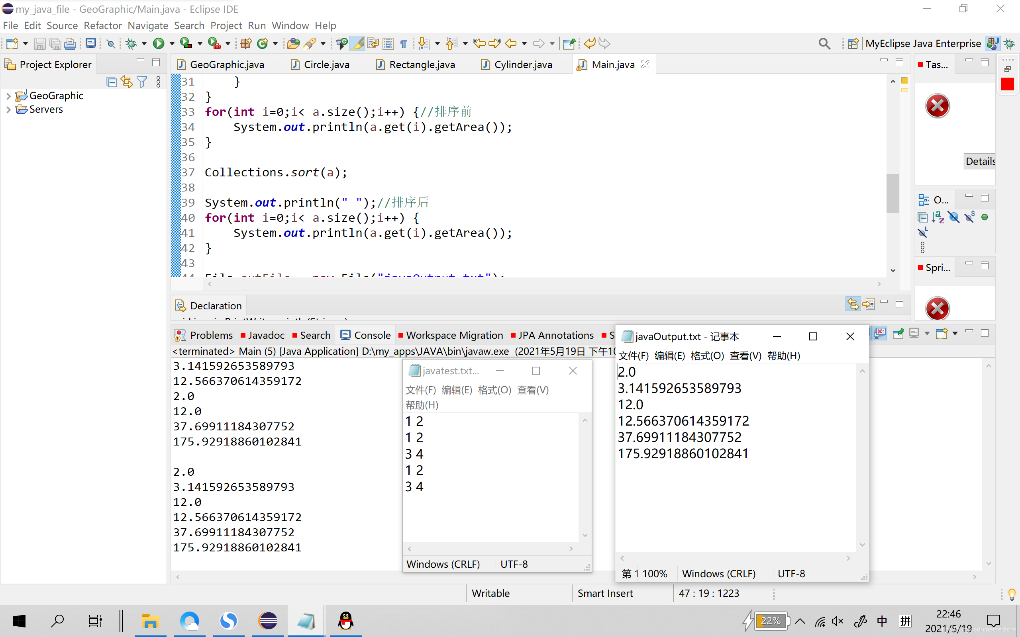Toggle Hide Static Members in Outline
The height and width of the screenshot is (637, 1020).
click(969, 217)
